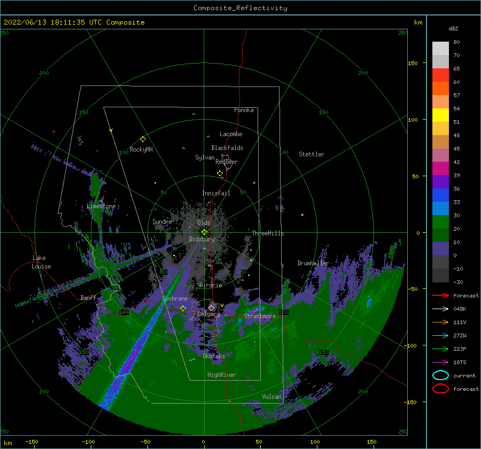The height and width of the screenshot is (449, 481).
Task: Click the red forecast arrow in legend
Action: click(440, 295)
